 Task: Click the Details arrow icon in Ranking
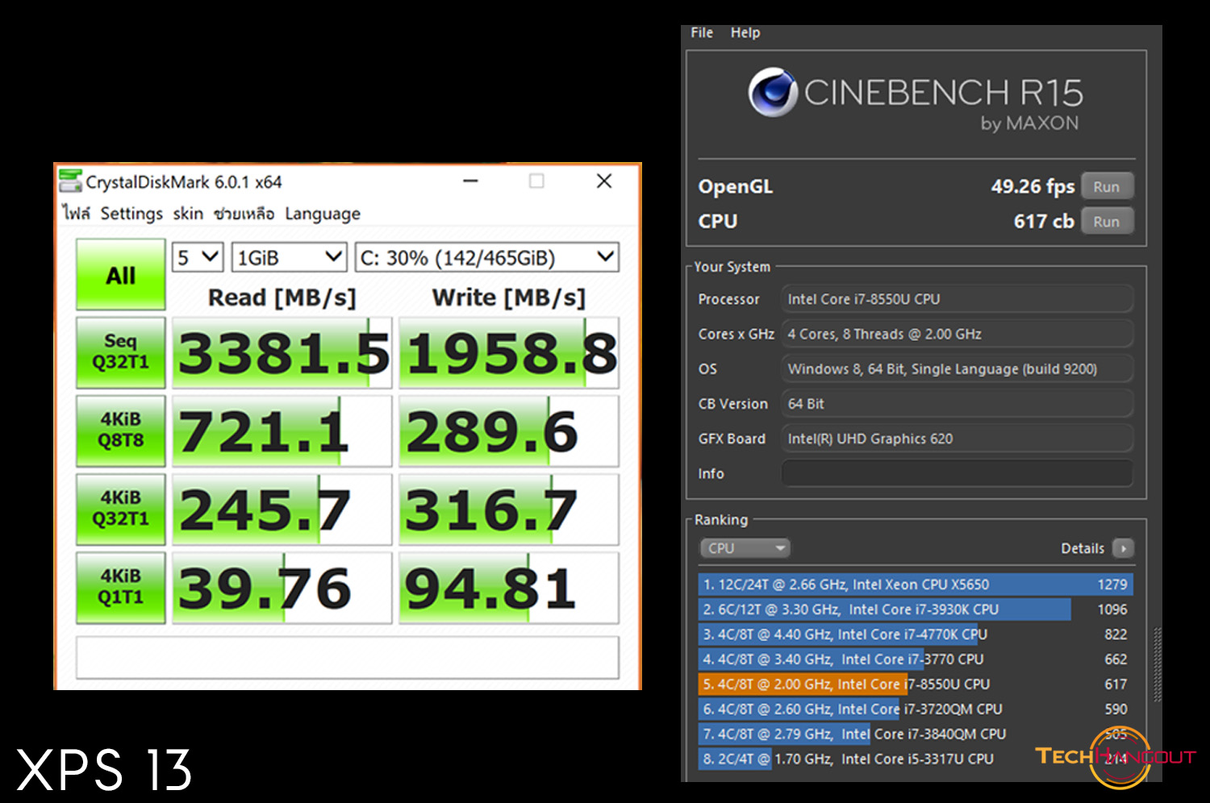tap(1123, 548)
